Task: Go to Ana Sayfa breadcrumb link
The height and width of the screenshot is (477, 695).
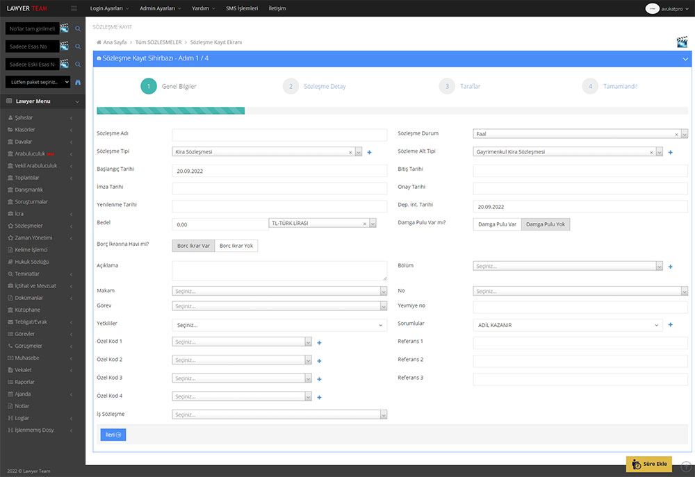Action: pos(115,42)
